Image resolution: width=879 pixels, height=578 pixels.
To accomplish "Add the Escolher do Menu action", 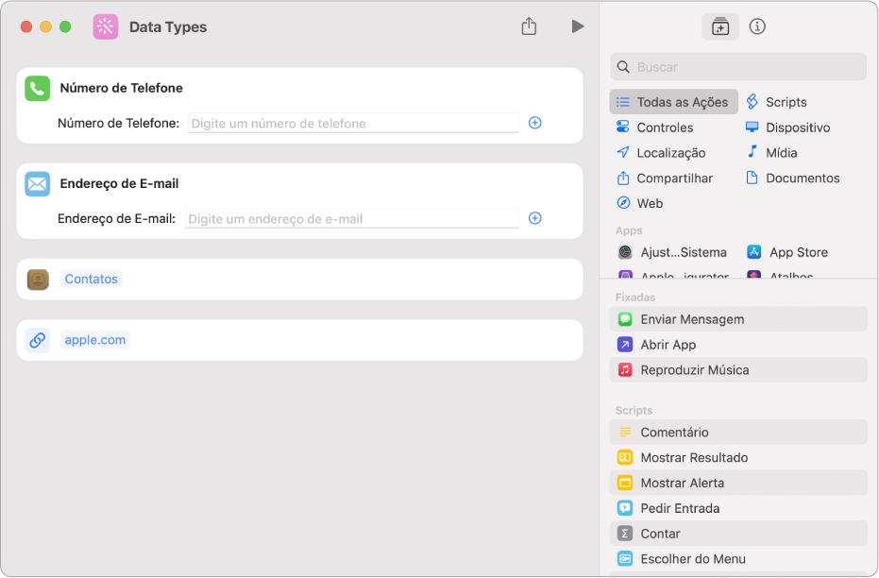I will 738,559.
